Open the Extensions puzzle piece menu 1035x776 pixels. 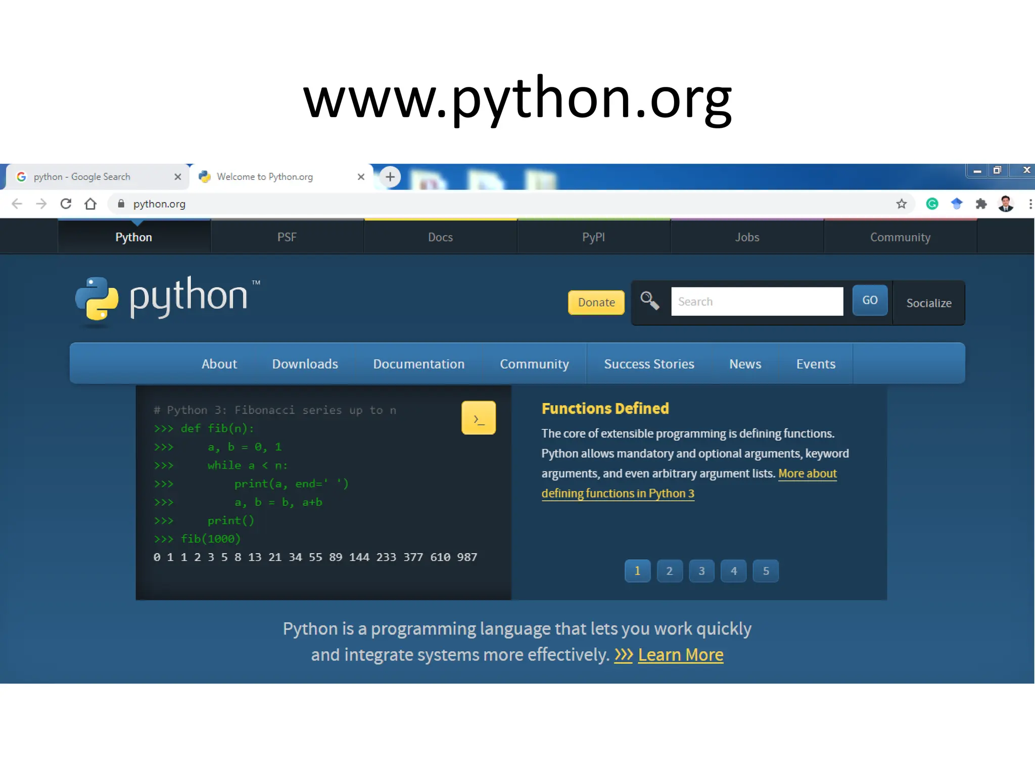point(981,204)
